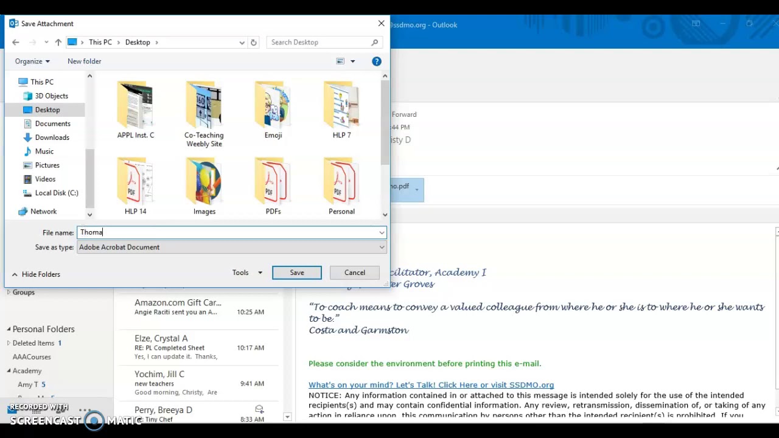Open the Yochim, Jill C email

(199, 383)
